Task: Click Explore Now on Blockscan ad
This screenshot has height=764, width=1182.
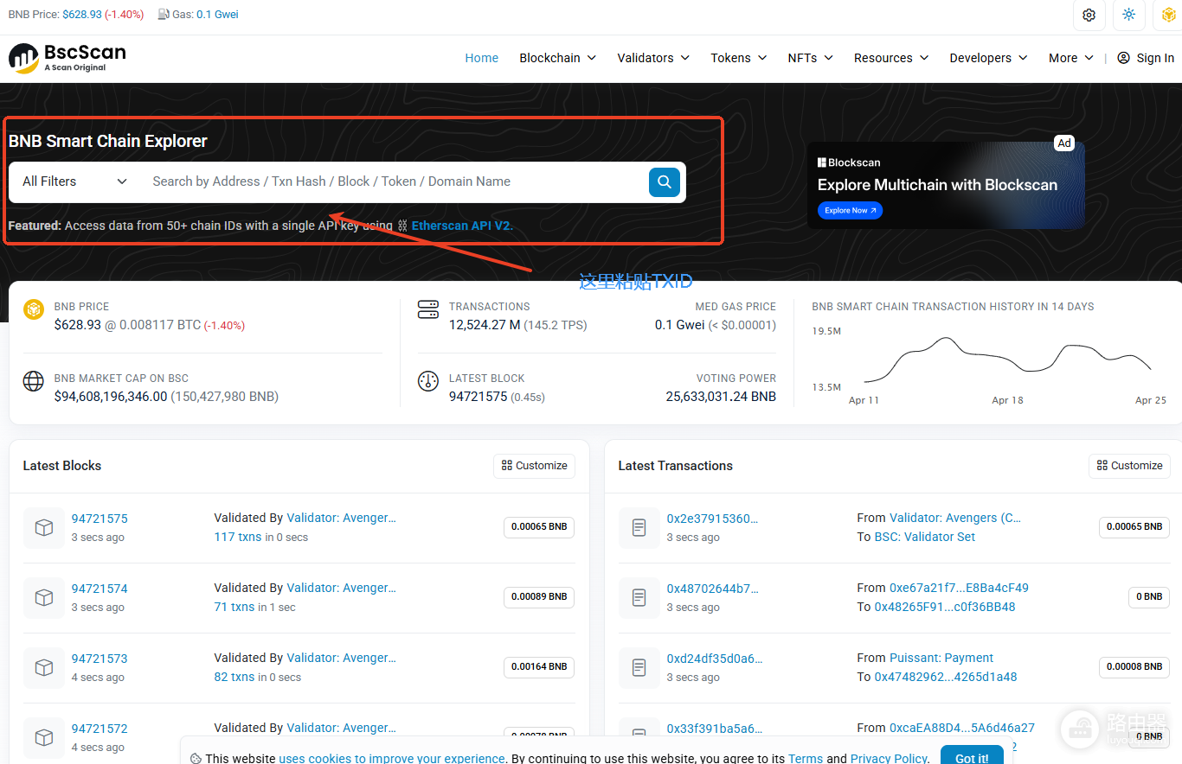Action: (850, 210)
